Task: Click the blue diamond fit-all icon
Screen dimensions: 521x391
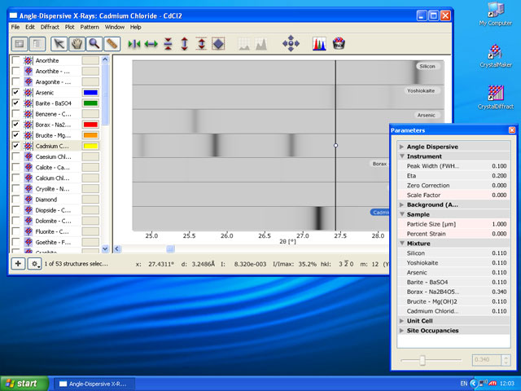Action: pos(218,44)
